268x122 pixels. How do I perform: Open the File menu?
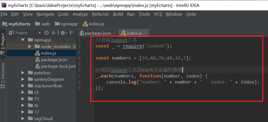coord(4,14)
